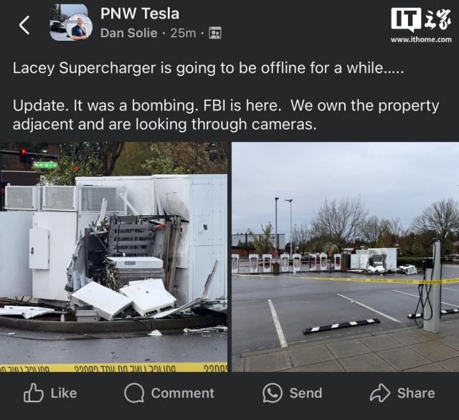Click the WhatsApp Send icon
Screen dimensions: 459x420
click(273, 393)
